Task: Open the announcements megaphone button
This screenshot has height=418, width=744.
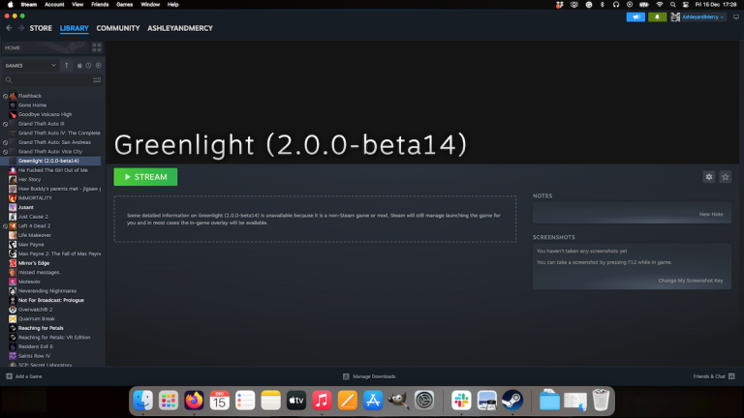Action: tap(636, 16)
